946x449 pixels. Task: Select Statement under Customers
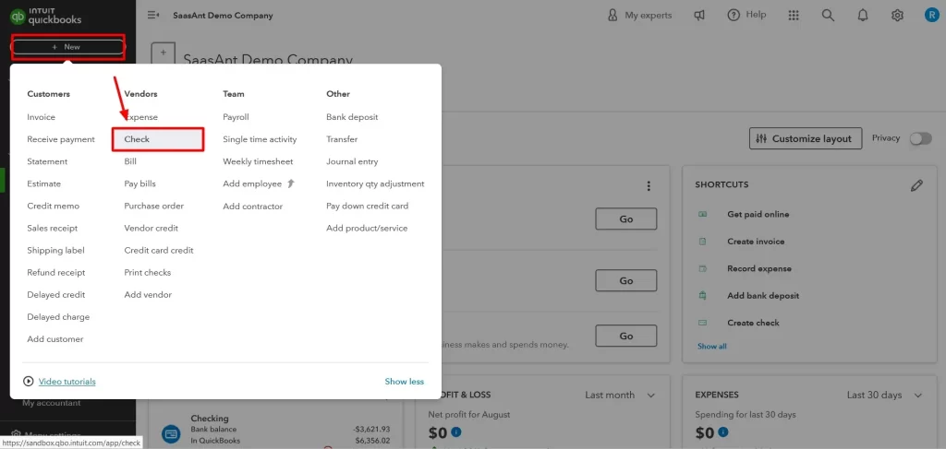47,161
